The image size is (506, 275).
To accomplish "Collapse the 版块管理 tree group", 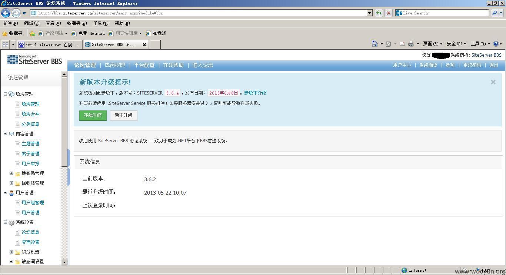I will pos(5,94).
